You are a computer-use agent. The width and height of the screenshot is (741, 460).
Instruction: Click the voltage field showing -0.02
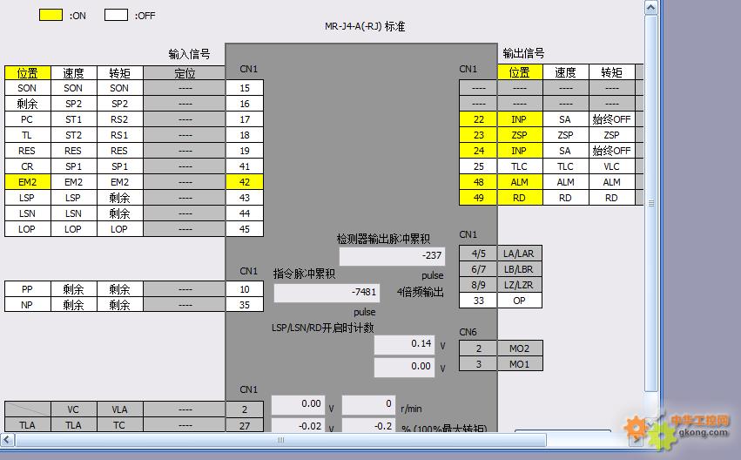tap(298, 425)
